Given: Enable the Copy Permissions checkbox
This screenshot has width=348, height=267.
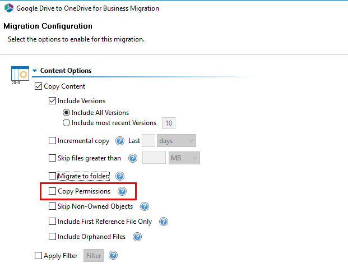Looking at the screenshot, I should coord(53,191).
